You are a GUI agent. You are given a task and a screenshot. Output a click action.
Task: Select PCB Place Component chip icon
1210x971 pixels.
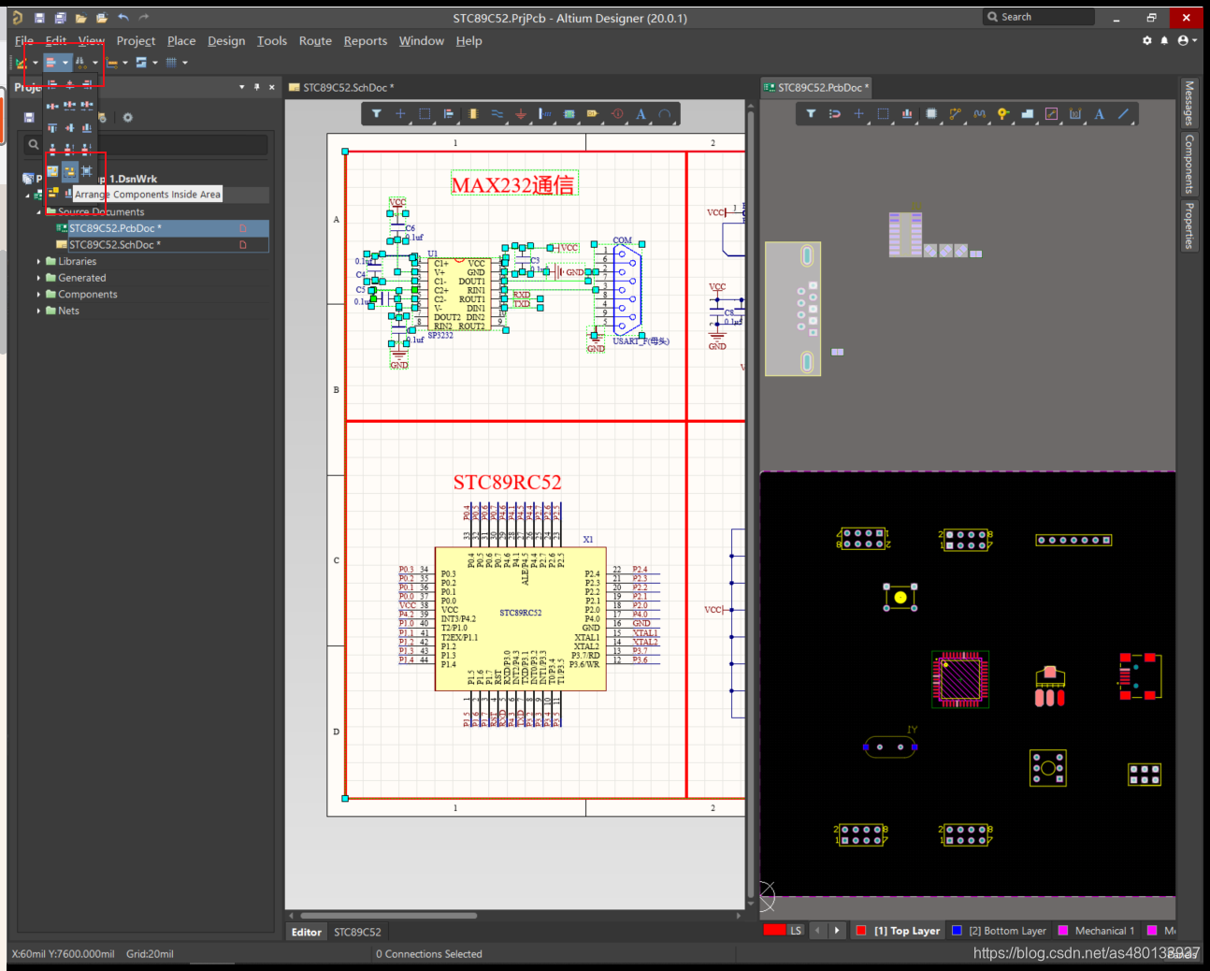931,114
